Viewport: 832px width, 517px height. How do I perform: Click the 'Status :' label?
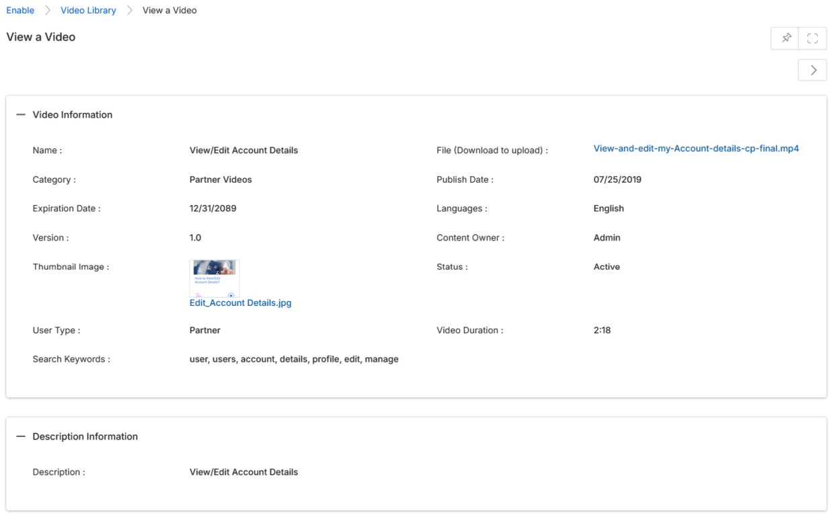pyautogui.click(x=452, y=267)
